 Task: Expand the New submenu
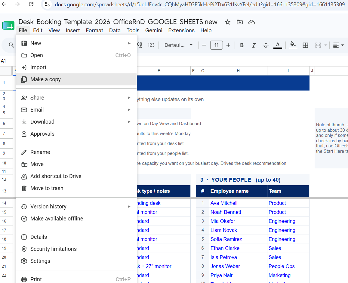[76, 43]
